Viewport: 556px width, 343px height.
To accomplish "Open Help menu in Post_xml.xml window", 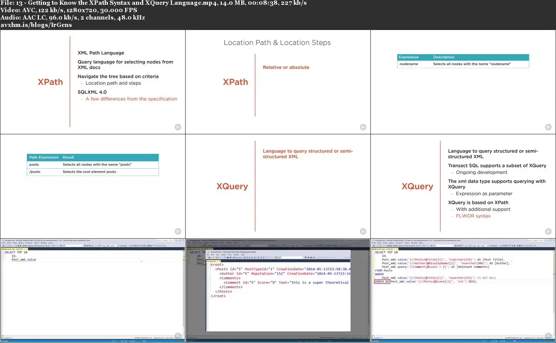I will coord(243,254).
